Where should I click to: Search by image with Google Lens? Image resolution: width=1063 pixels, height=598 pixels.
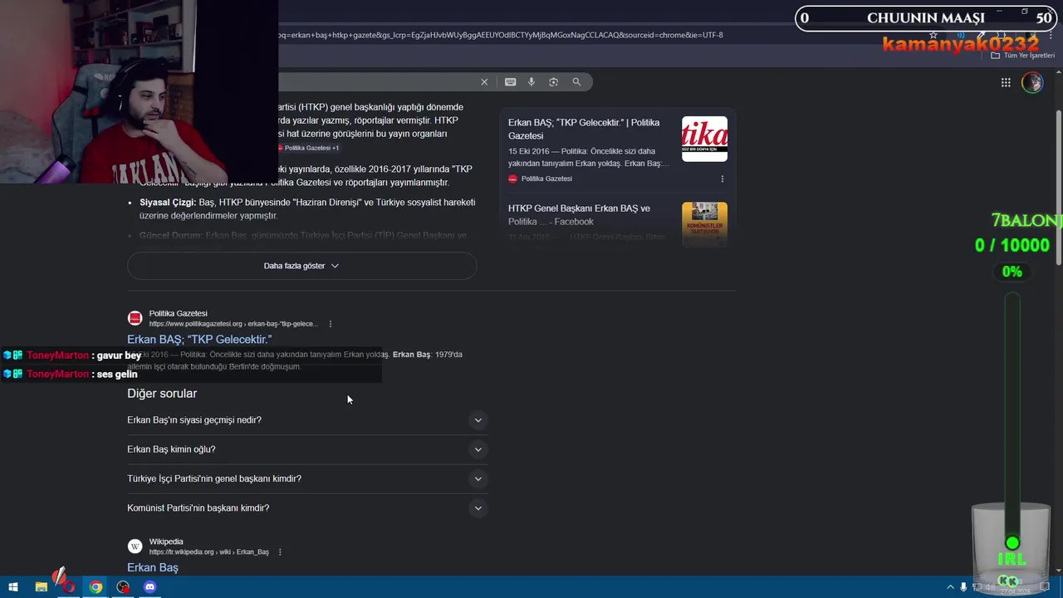pyautogui.click(x=554, y=82)
